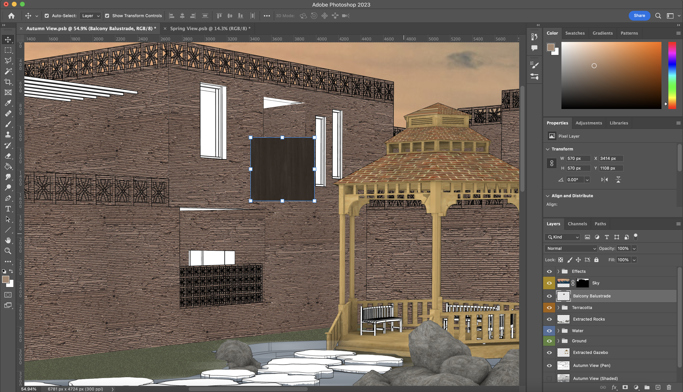Toggle link width and height
Image resolution: width=683 pixels, height=392 pixels.
(x=552, y=163)
